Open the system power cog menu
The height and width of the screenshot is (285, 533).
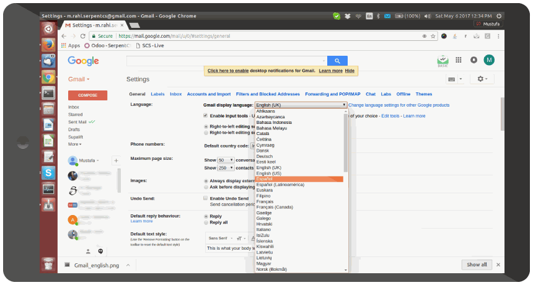click(499, 16)
